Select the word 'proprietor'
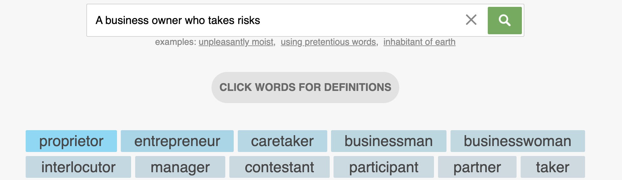Viewport: 622px width, 180px height. coord(71,141)
